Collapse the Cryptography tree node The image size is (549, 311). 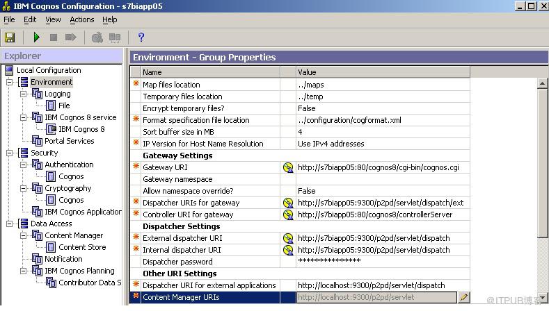click(23, 188)
